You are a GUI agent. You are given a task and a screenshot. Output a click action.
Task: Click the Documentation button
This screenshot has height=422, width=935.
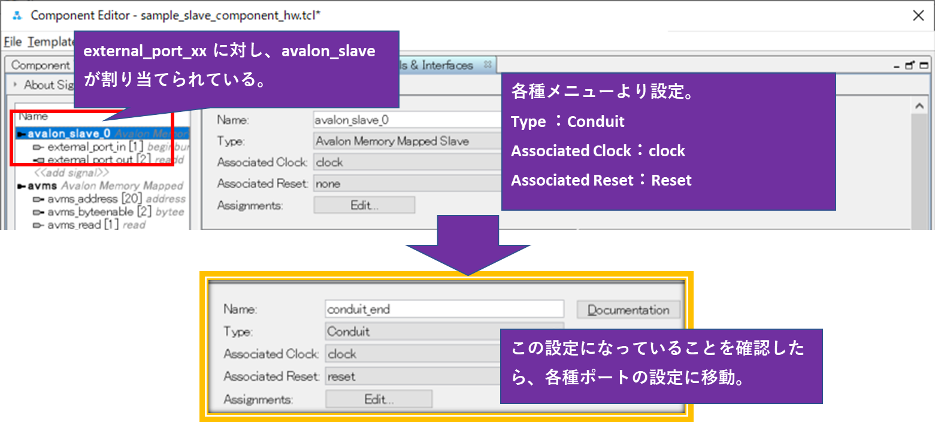[628, 309]
